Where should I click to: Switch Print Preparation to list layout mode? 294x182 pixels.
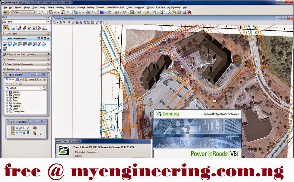click(42, 38)
